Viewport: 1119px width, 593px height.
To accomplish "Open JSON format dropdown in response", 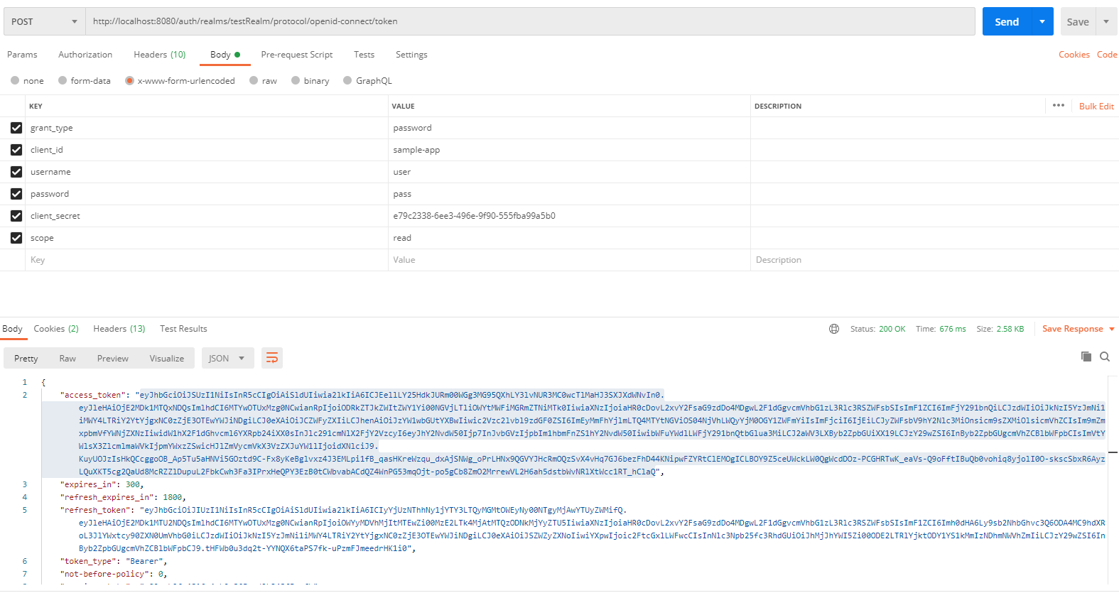I will 227,359.
